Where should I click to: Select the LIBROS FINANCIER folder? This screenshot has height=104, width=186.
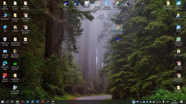pos(25,5)
